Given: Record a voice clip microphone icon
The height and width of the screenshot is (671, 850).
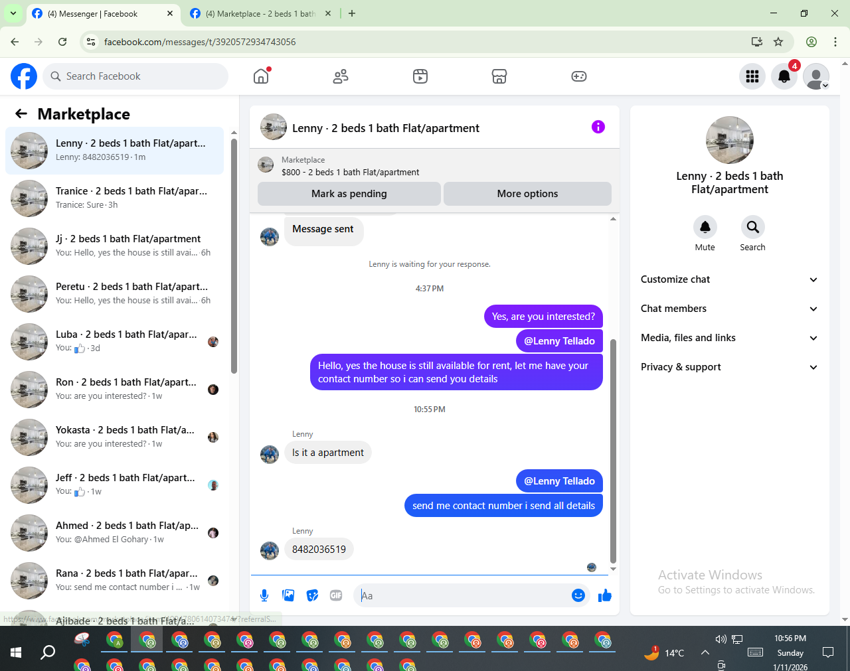Looking at the screenshot, I should point(264,595).
